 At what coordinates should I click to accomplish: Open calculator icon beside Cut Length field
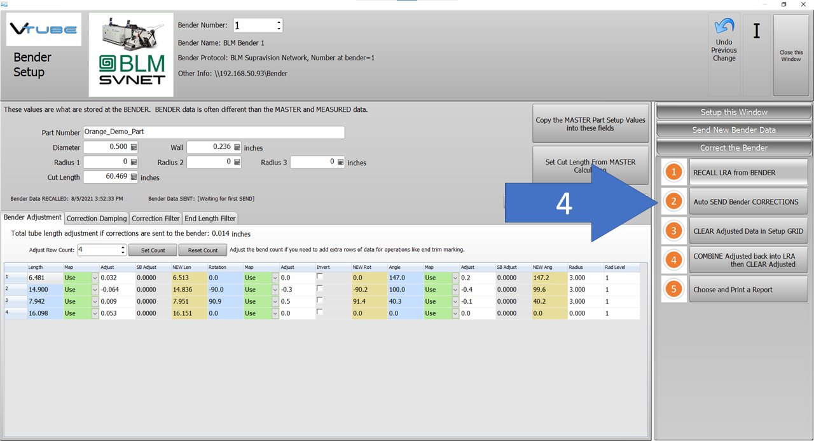coord(134,177)
